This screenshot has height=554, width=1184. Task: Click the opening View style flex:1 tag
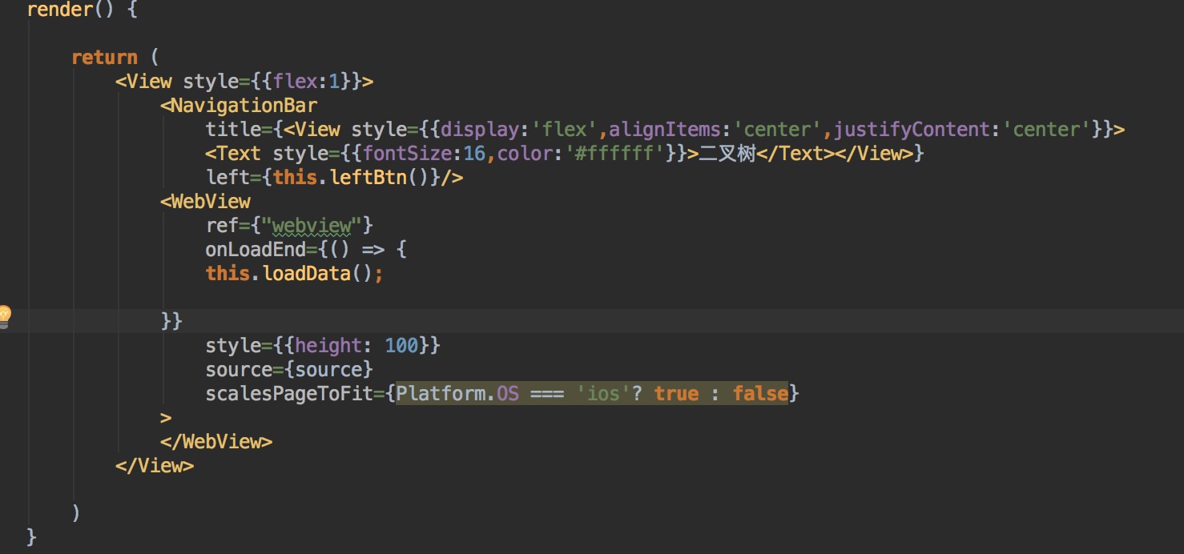click(x=244, y=82)
